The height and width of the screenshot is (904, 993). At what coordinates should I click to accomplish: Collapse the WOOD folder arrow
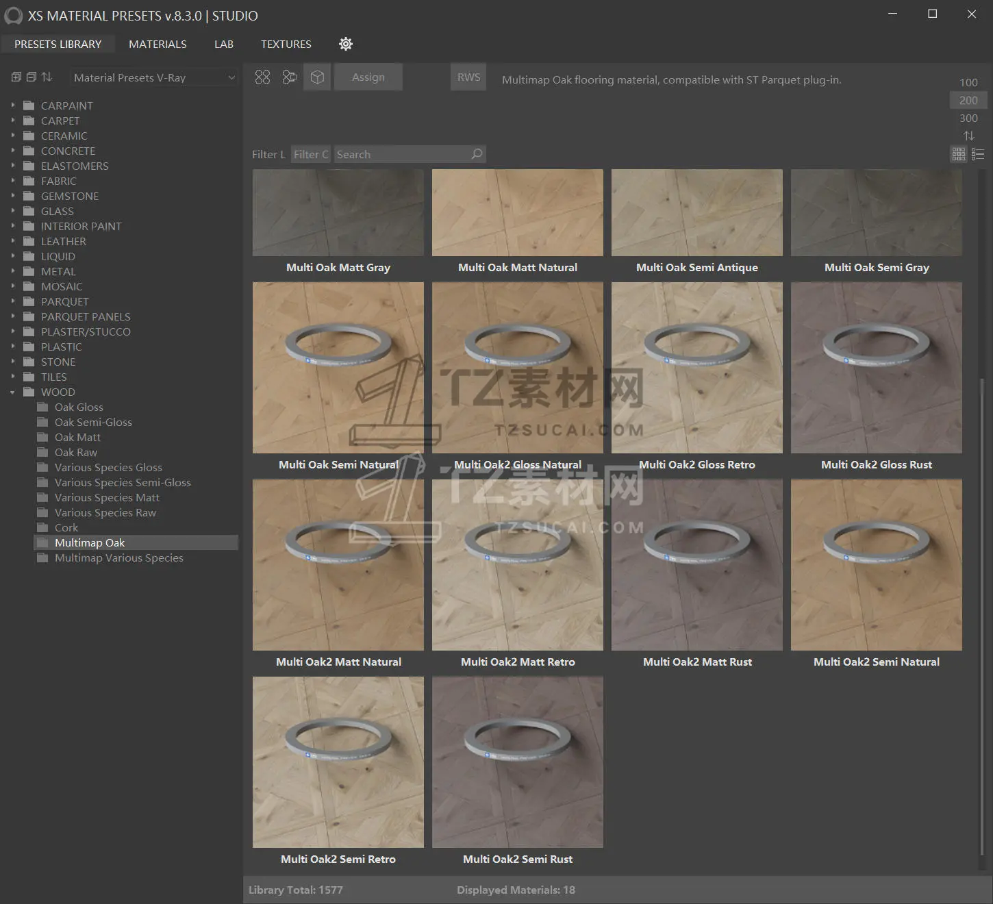pos(12,392)
